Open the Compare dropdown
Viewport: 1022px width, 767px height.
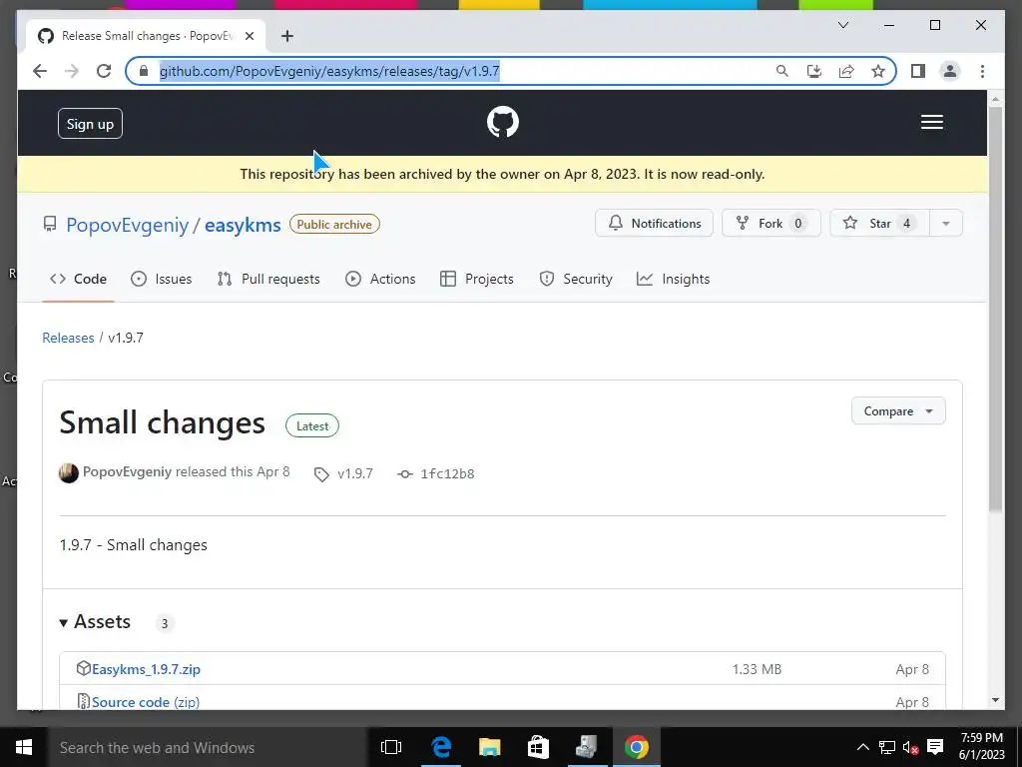pyautogui.click(x=898, y=410)
